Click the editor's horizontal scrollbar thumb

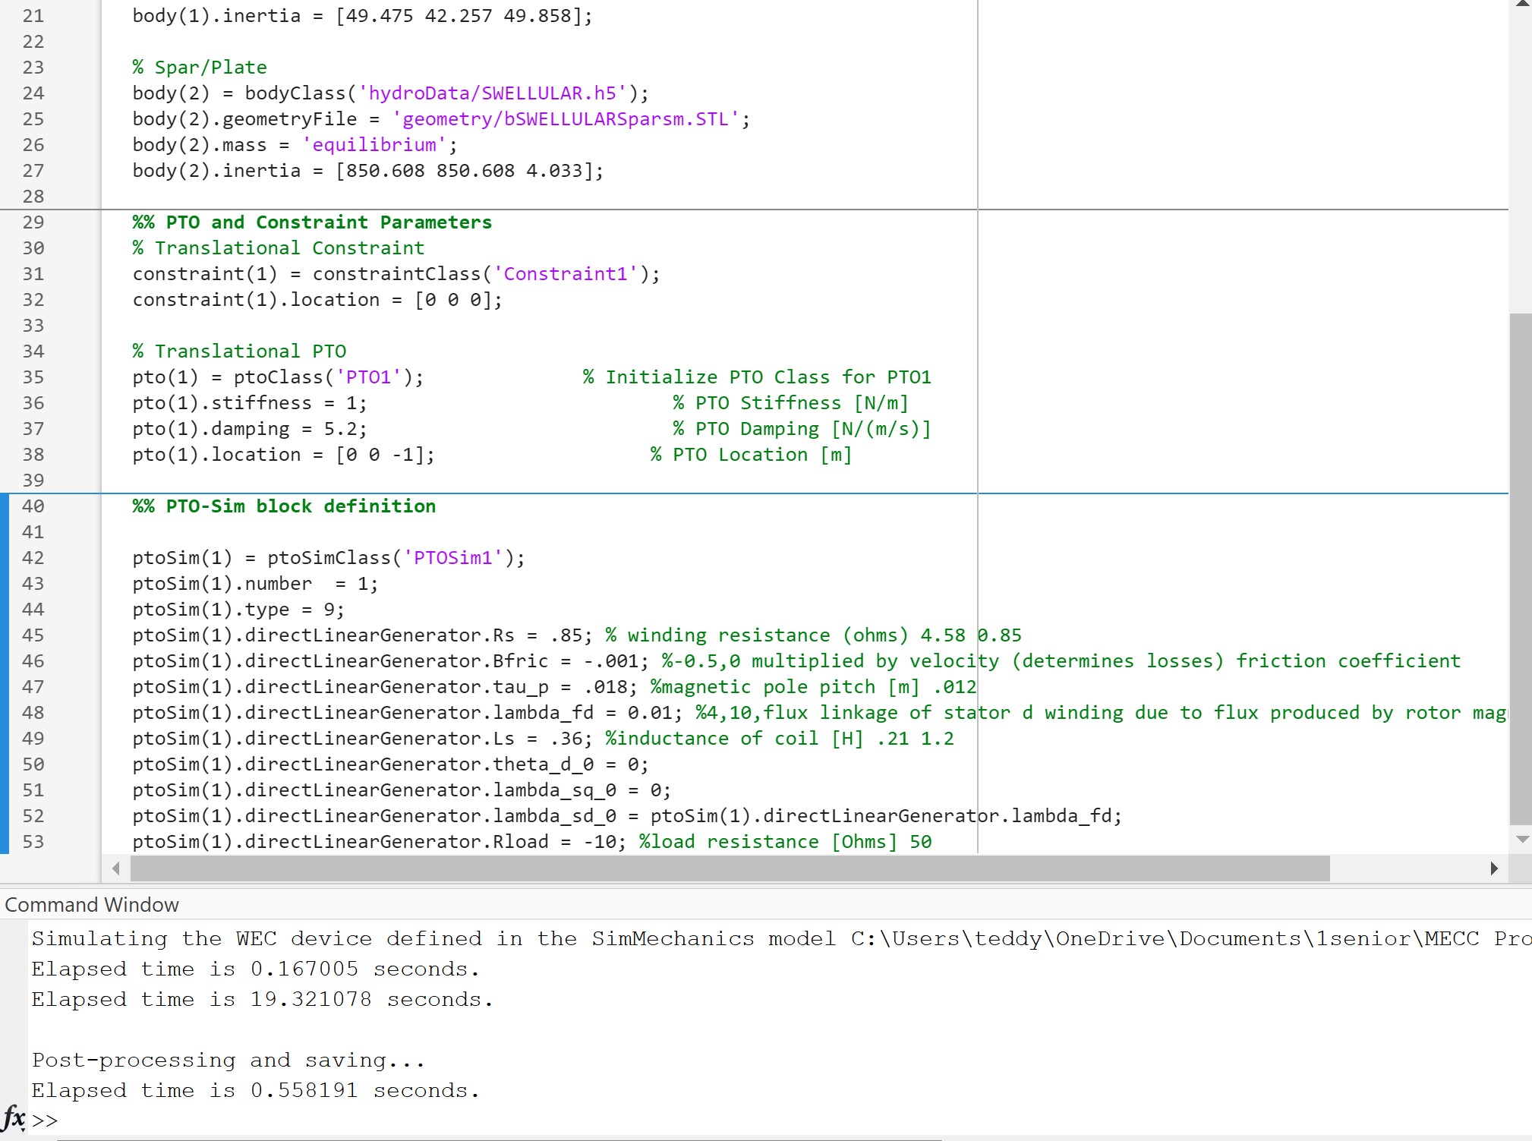click(x=729, y=868)
